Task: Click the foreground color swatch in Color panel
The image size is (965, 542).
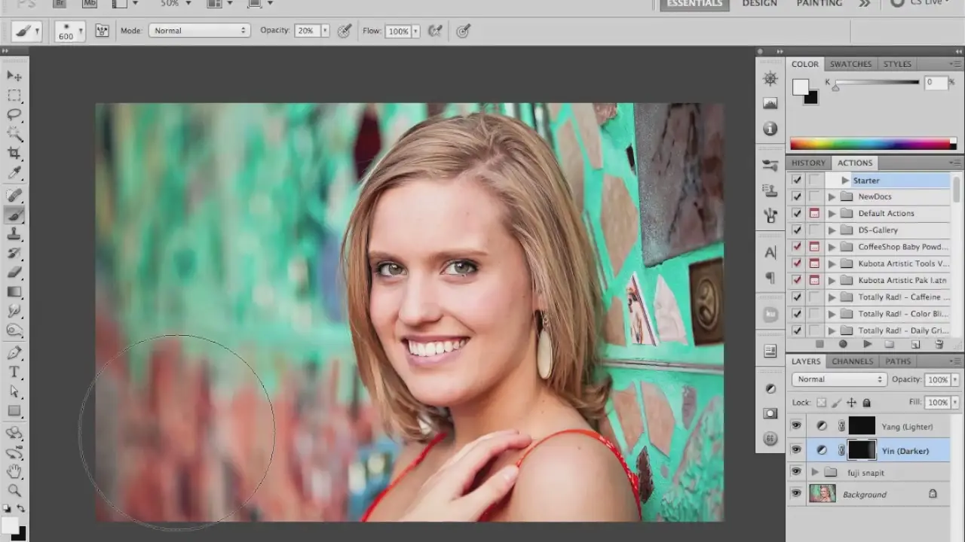Action: 801,87
